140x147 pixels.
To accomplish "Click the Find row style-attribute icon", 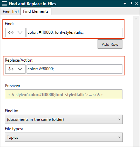I will [x=11, y=33].
